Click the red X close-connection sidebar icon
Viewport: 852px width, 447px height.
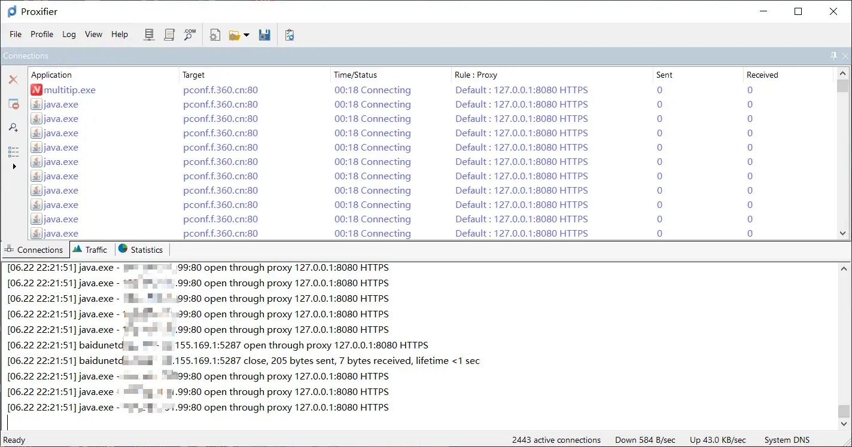(13, 79)
